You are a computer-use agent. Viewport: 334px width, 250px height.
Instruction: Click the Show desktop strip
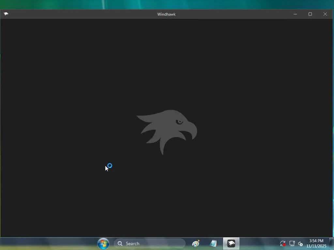tap(332, 243)
